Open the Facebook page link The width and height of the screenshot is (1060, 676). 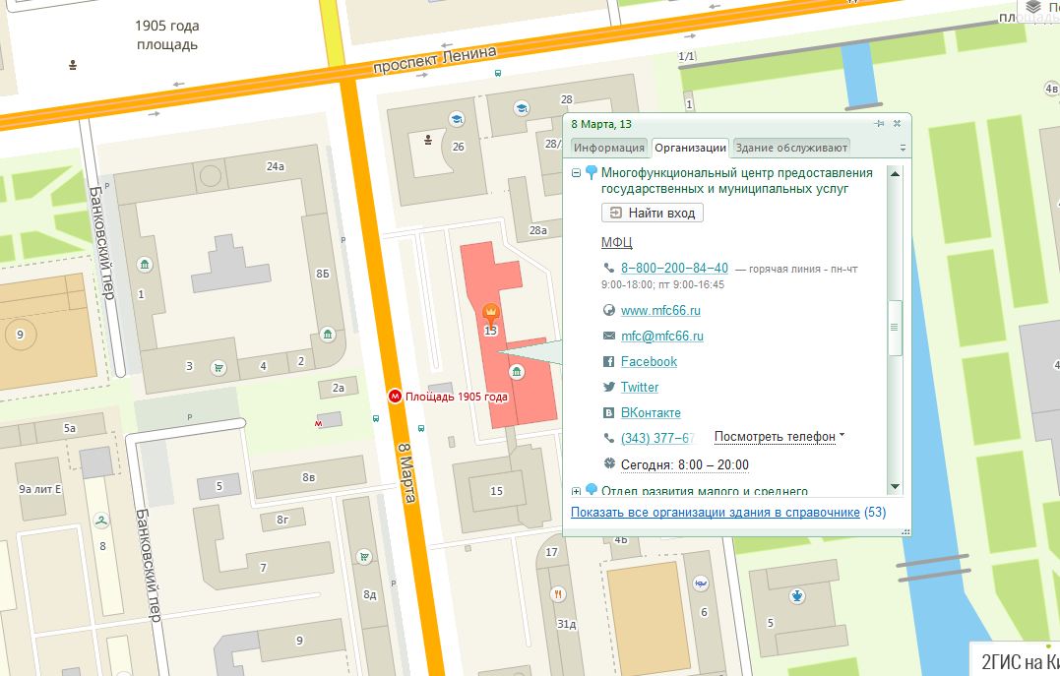pyautogui.click(x=649, y=362)
